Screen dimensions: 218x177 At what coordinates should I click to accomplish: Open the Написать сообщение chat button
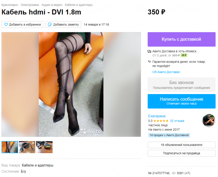pos(182,101)
